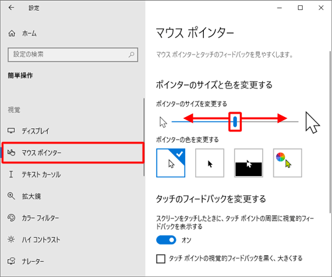The height and width of the screenshot is (277, 332).
Task: Click the mouse pointer hand icon
Action: point(11,153)
